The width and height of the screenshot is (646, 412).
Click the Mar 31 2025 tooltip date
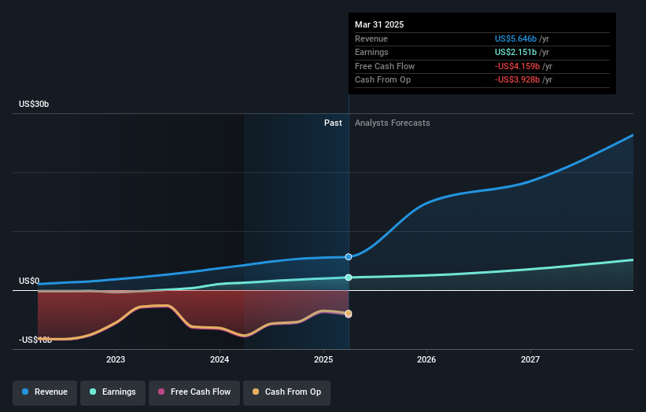point(379,24)
